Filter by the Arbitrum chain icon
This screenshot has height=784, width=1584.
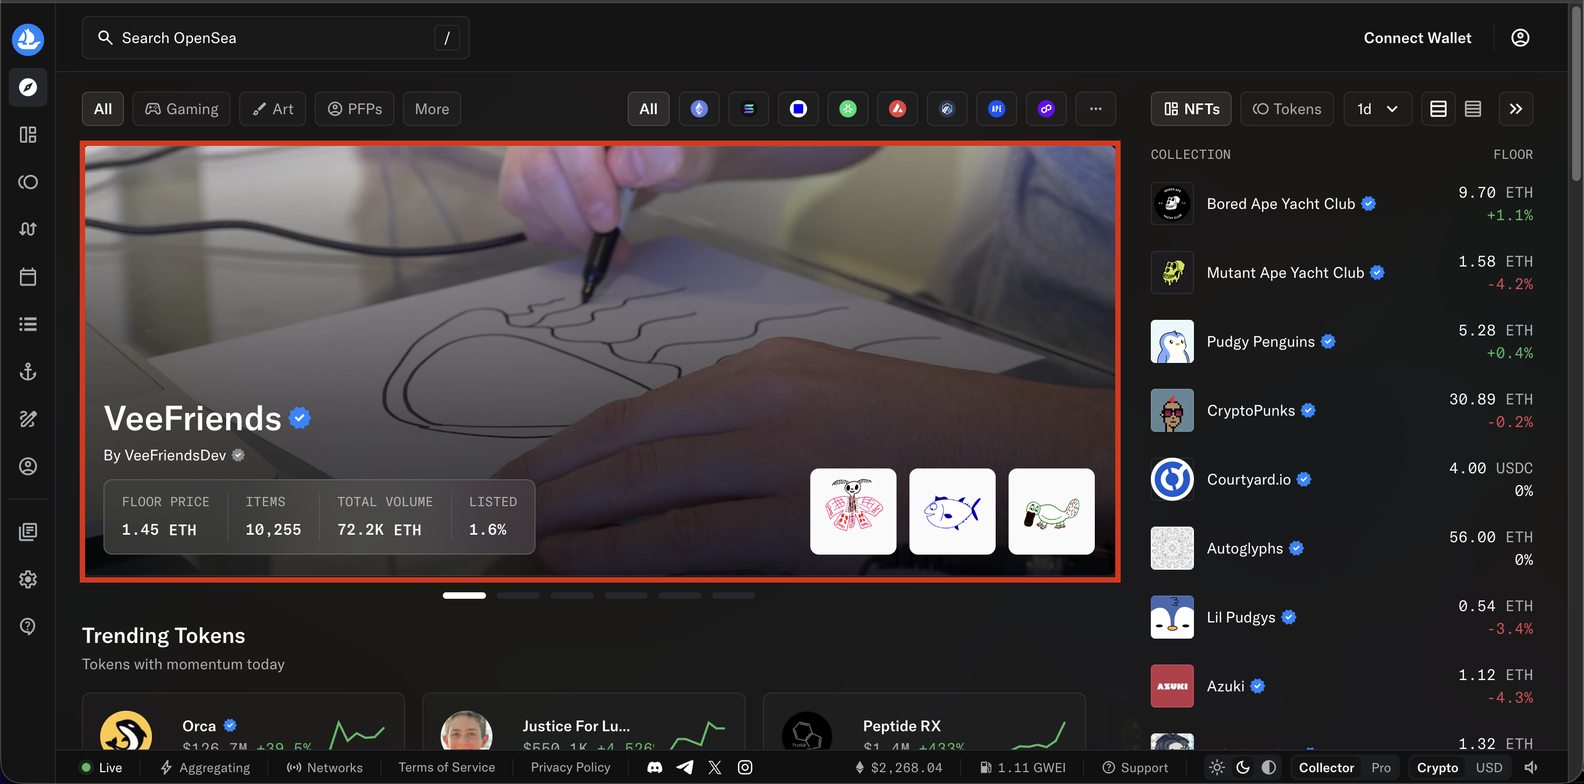(947, 109)
